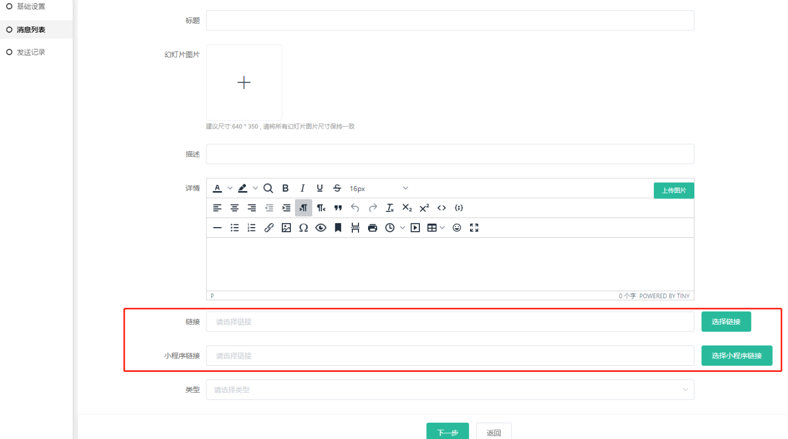Click the 选择小程序链接 button

tap(736, 356)
